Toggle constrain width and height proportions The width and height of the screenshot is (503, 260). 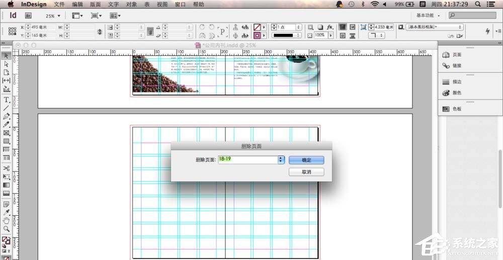pos(100,31)
